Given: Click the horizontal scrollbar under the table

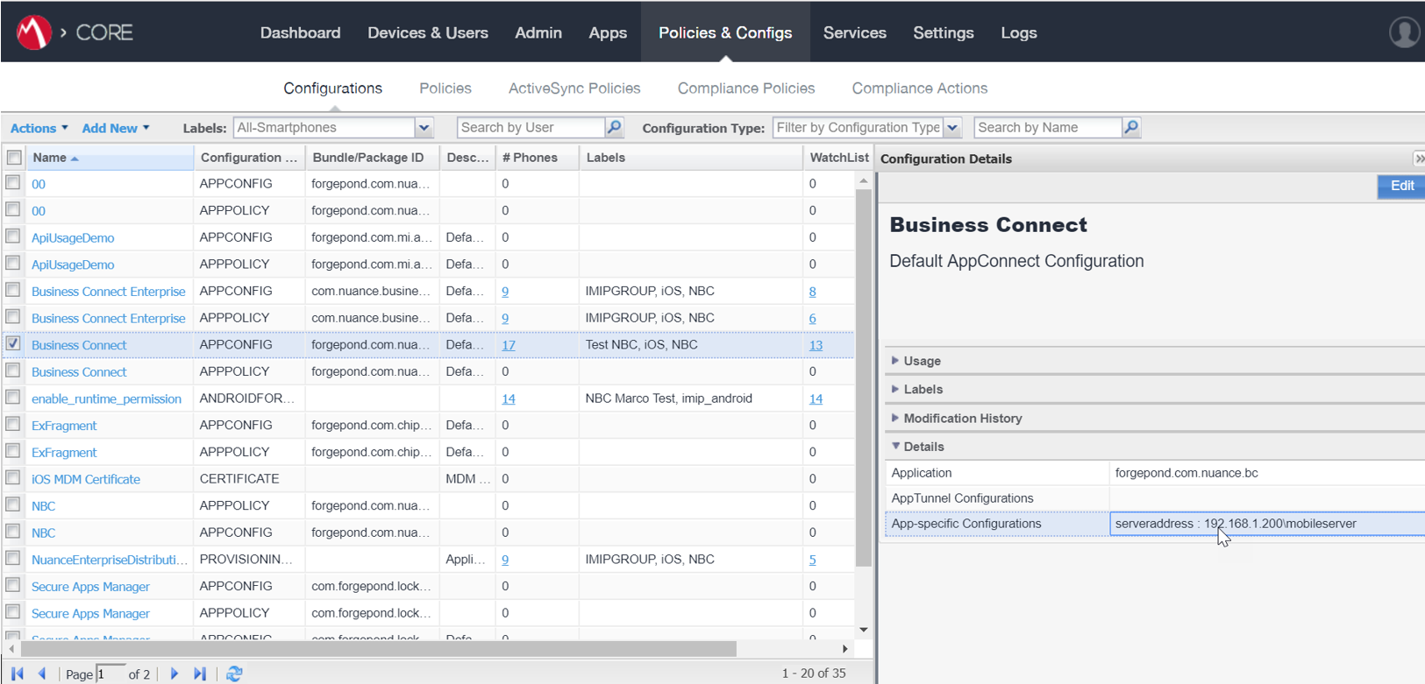Looking at the screenshot, I should [377, 649].
